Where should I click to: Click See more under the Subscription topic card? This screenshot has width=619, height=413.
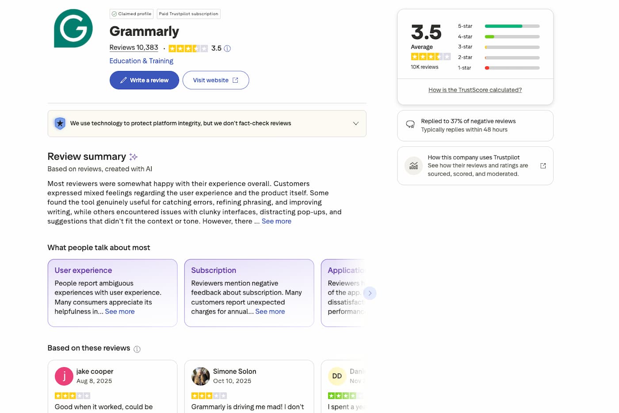270,311
